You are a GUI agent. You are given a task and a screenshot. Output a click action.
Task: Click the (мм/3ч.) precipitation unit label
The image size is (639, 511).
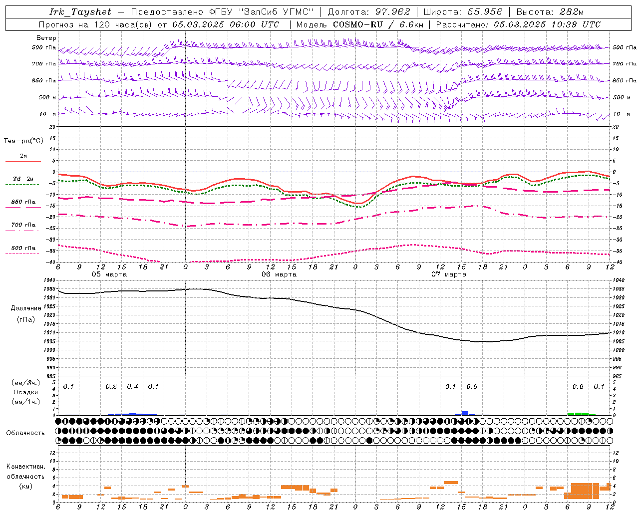tap(25, 383)
